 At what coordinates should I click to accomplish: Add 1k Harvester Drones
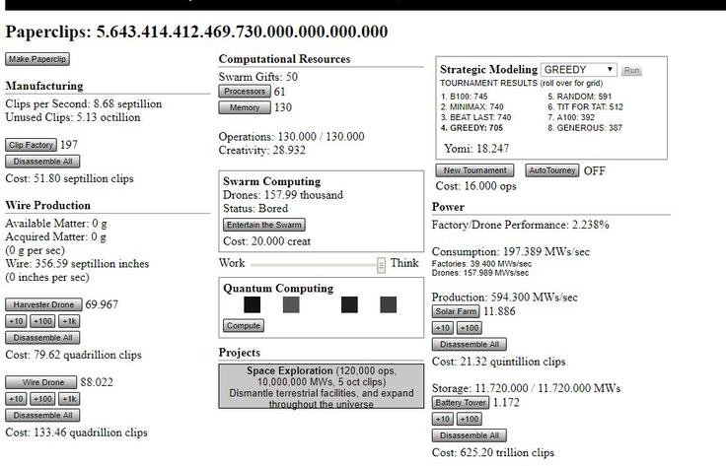click(69, 321)
